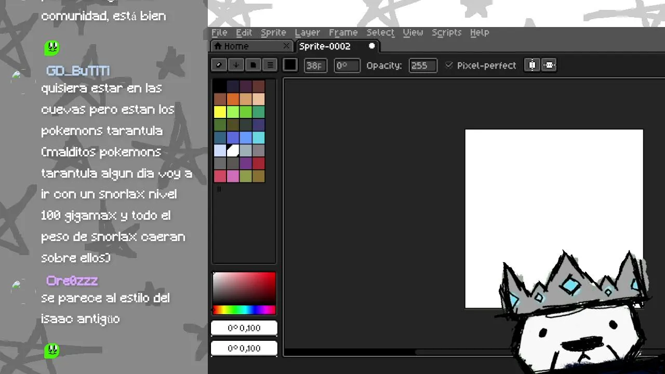Click the brush angle field 0°

[347, 65]
